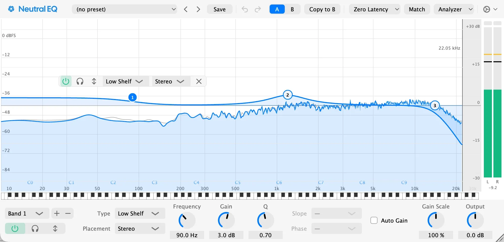Open the Placement Stereo dropdown
This screenshot has width=504, height=242.
pyautogui.click(x=140, y=229)
